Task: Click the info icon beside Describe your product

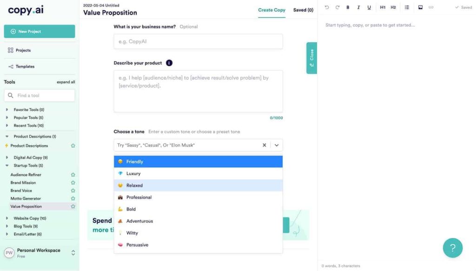Action: click(x=169, y=63)
